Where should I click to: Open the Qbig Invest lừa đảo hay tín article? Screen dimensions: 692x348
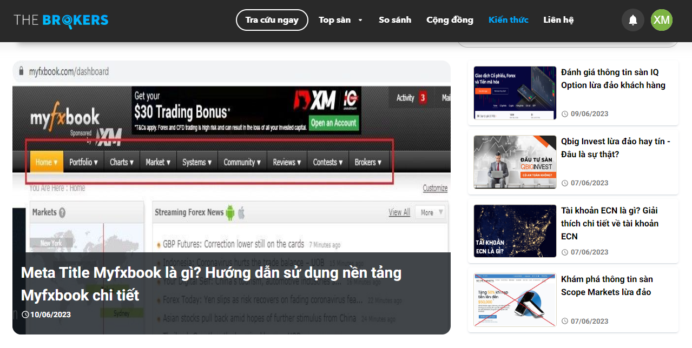point(616,148)
